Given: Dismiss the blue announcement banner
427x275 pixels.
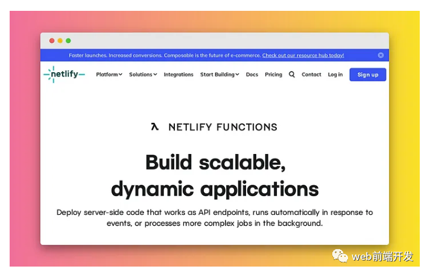Looking at the screenshot, I should 381,55.
